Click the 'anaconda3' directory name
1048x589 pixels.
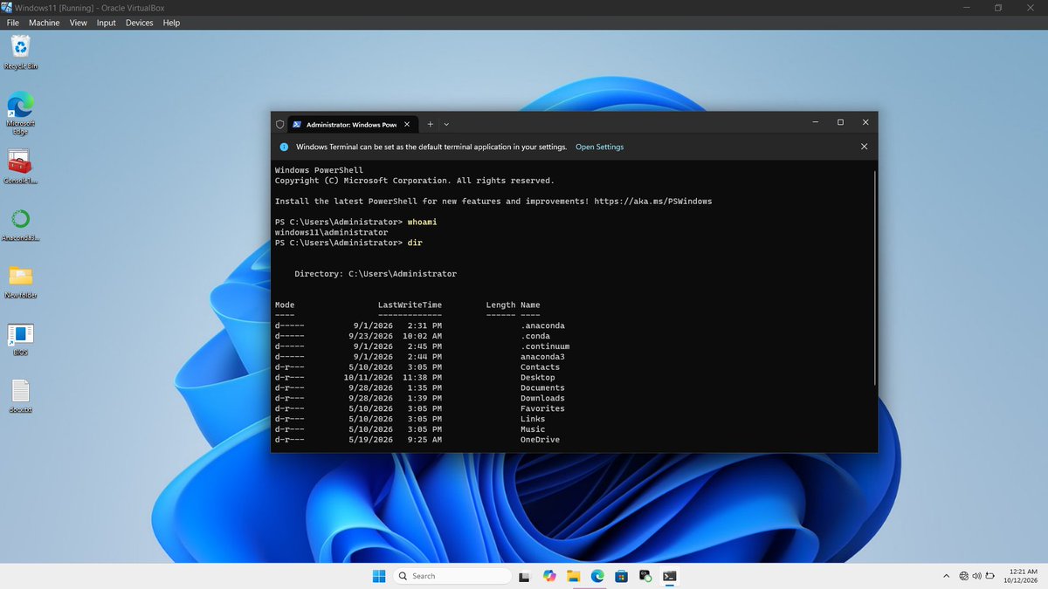pyautogui.click(x=542, y=357)
